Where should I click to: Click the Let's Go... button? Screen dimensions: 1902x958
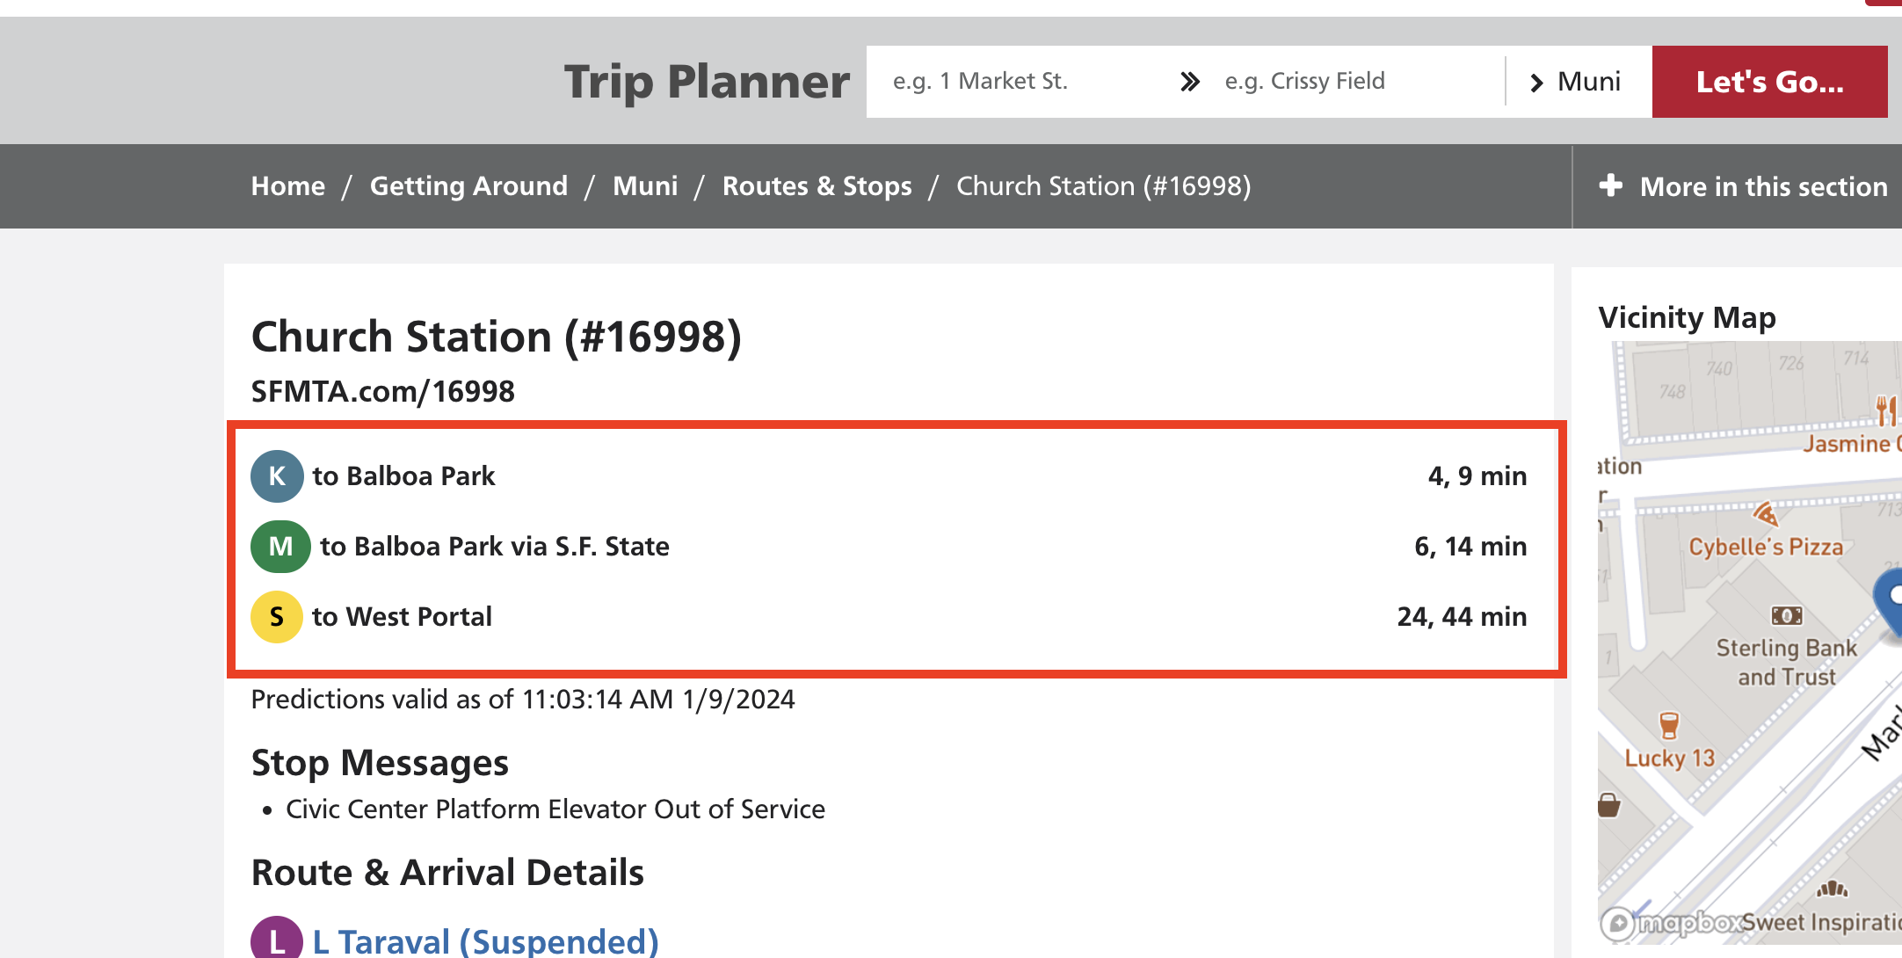pos(1770,82)
